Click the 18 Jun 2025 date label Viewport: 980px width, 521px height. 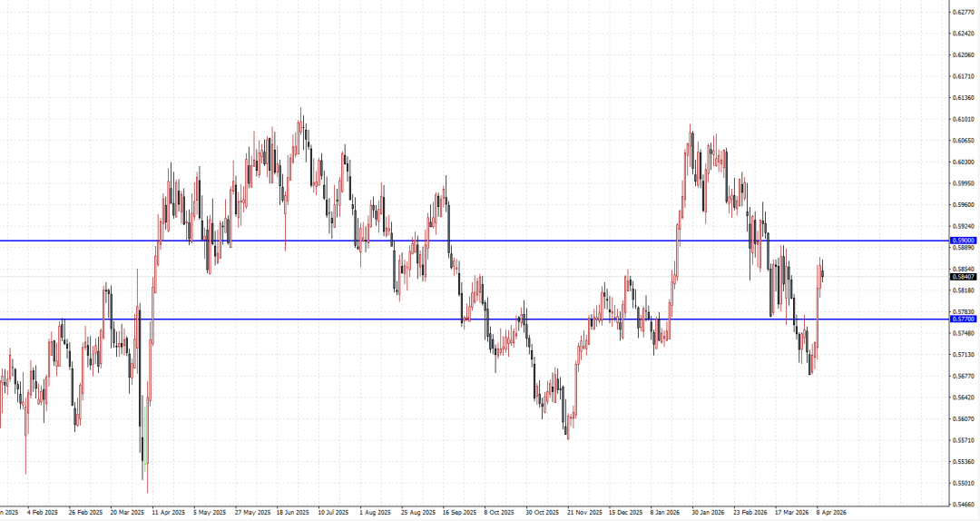pyautogui.click(x=292, y=512)
